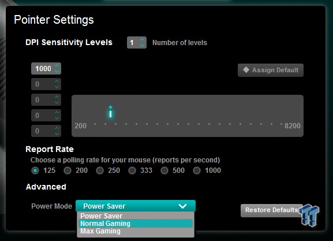Increase the number of DPI levels

tap(142, 39)
